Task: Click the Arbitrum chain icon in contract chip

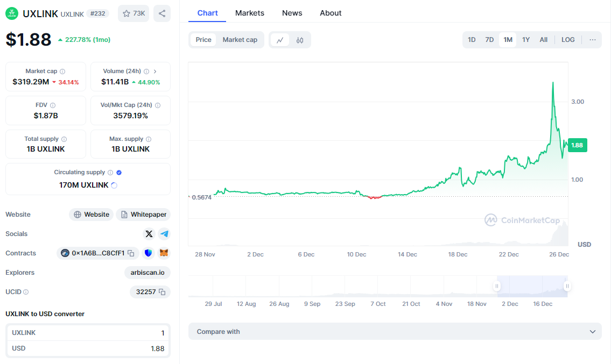Action: point(65,253)
